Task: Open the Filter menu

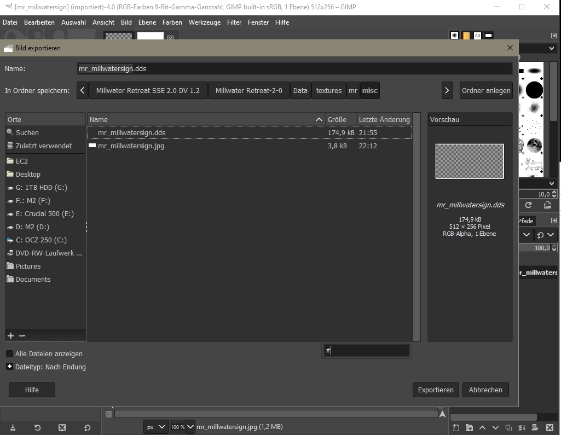Action: (x=234, y=22)
